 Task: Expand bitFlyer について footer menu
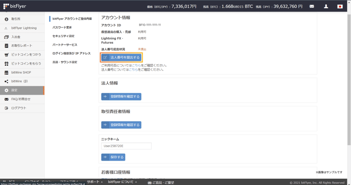122,182
